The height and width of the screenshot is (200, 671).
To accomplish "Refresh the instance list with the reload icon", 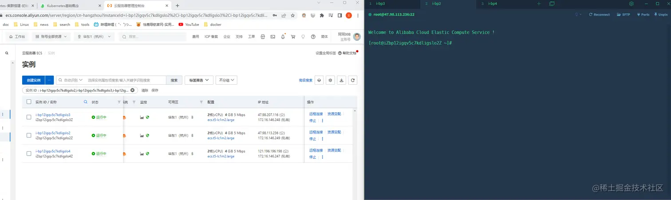I will (353, 80).
